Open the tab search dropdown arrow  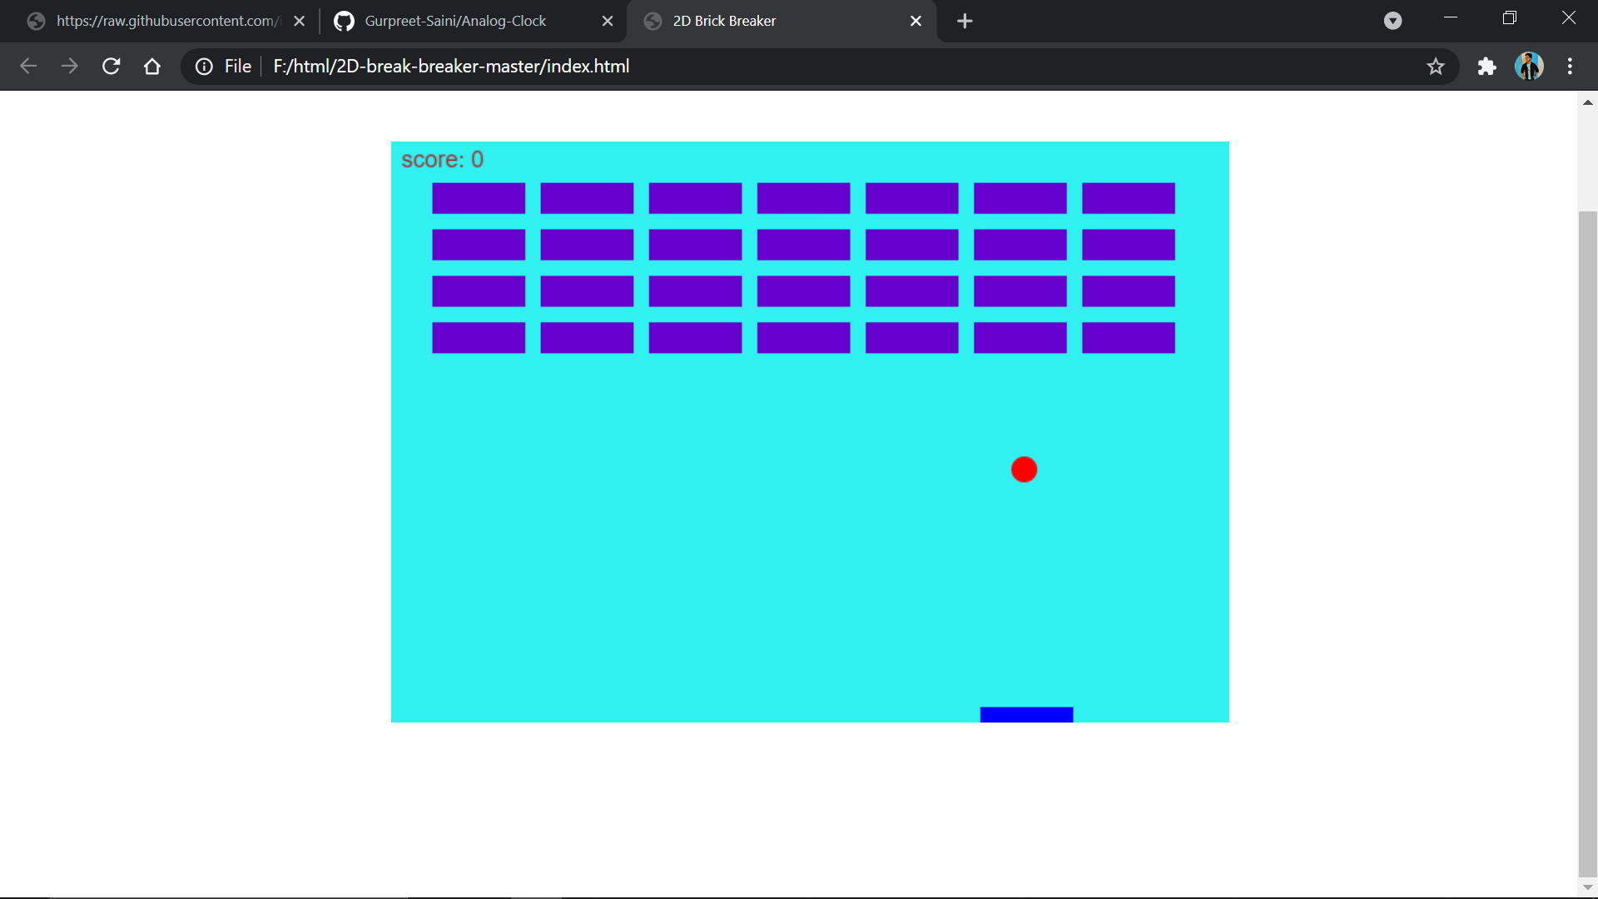[1392, 21]
